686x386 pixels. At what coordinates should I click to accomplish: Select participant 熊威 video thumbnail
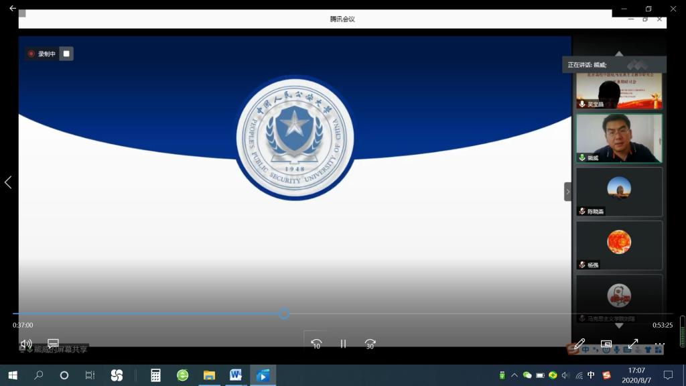pos(619,138)
